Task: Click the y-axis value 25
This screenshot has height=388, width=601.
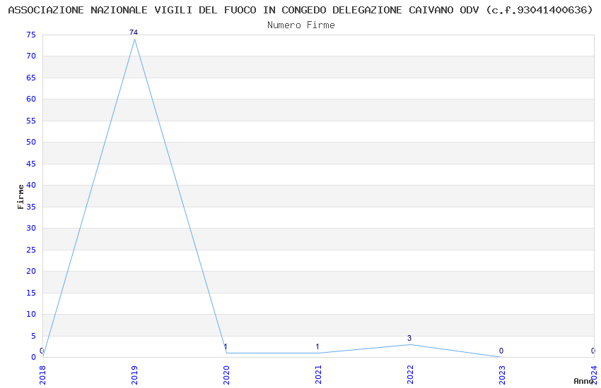Action: 31,250
